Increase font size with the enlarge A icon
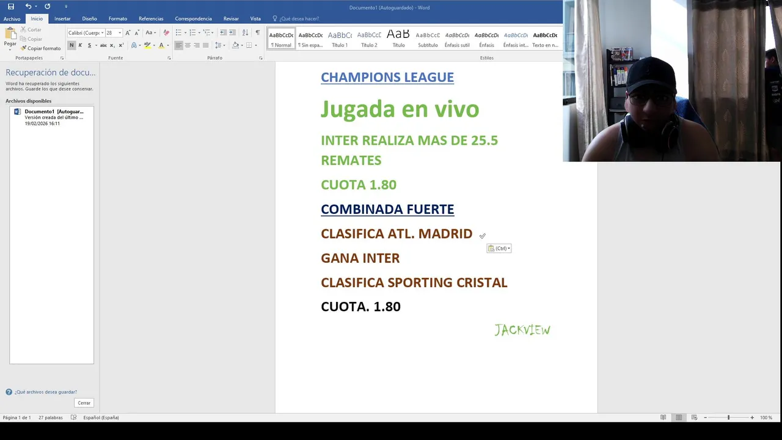 point(128,33)
